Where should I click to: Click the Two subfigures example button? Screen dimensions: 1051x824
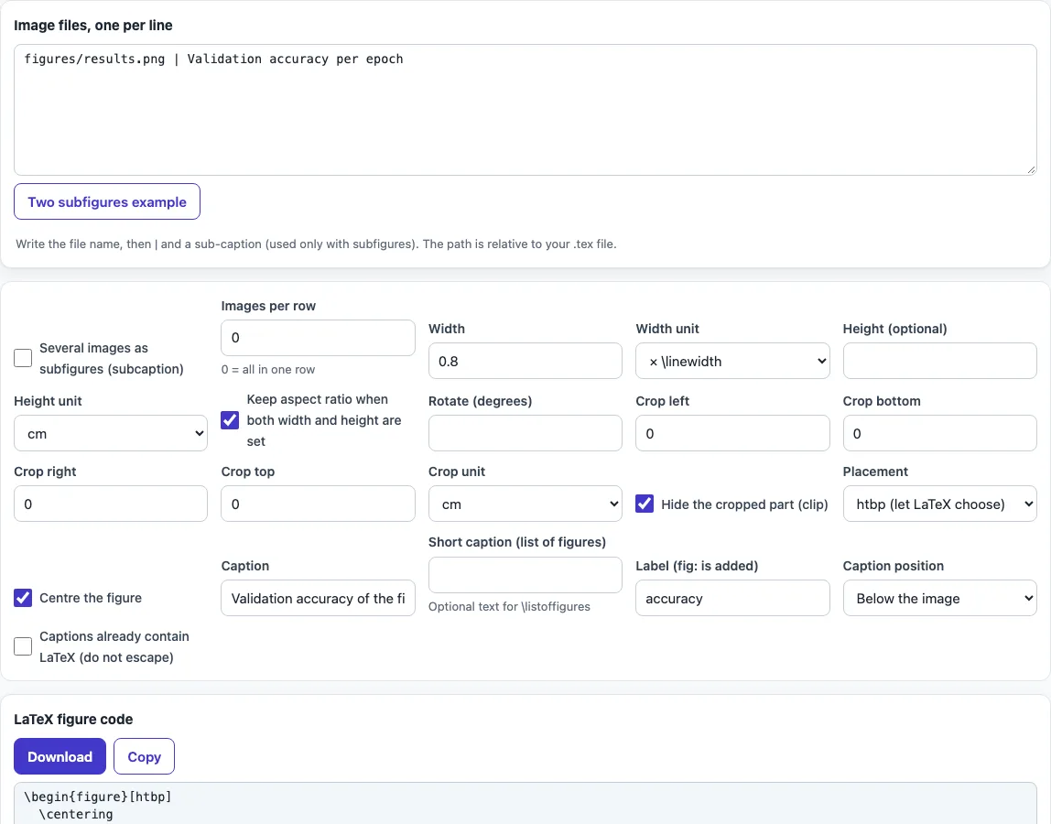pyautogui.click(x=107, y=201)
